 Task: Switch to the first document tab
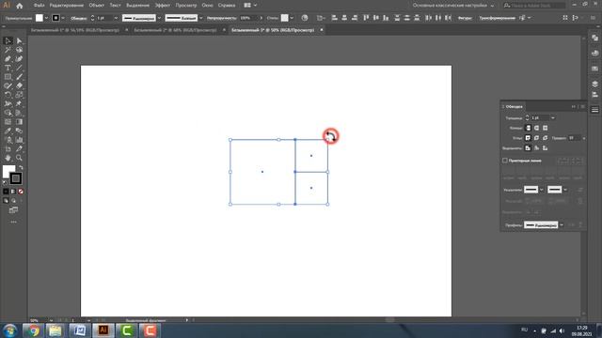point(75,30)
